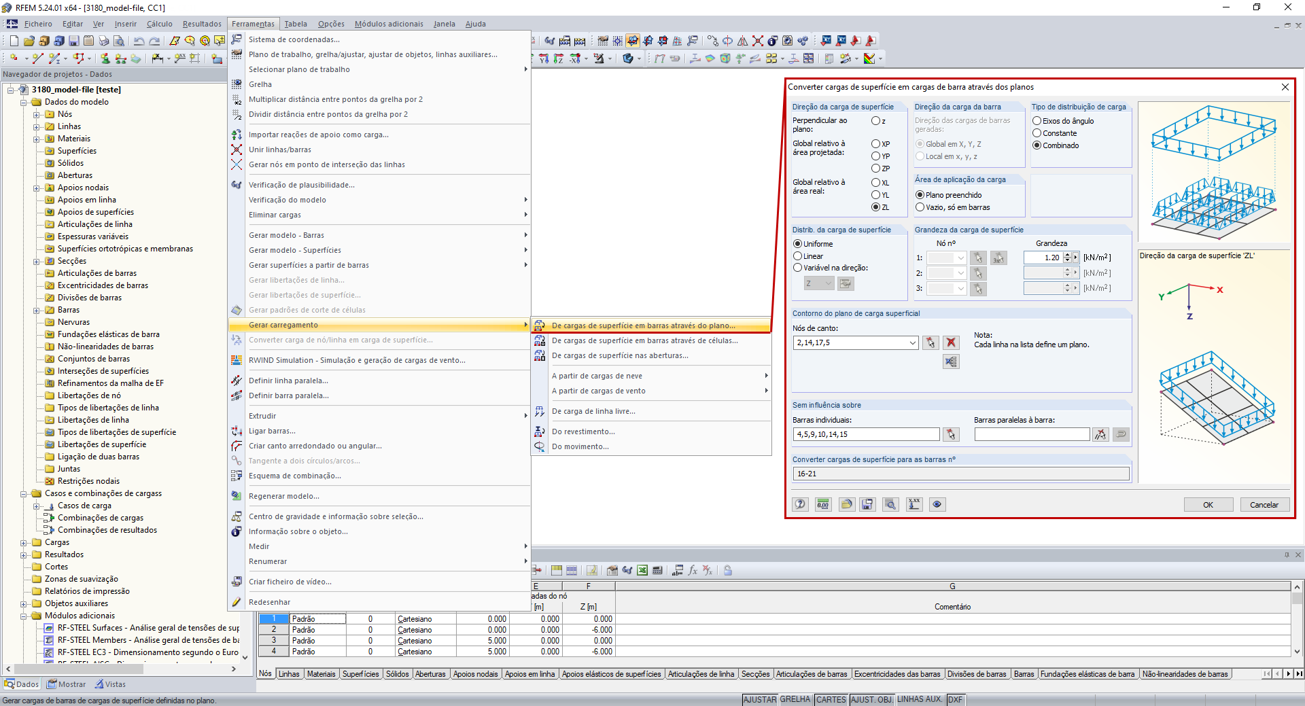
Task: Click the lock icon in table toolbar
Action: [x=728, y=571]
